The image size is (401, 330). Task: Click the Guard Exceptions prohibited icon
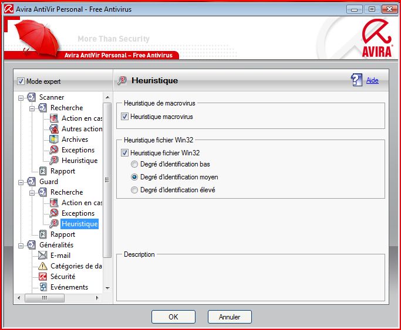pos(53,213)
